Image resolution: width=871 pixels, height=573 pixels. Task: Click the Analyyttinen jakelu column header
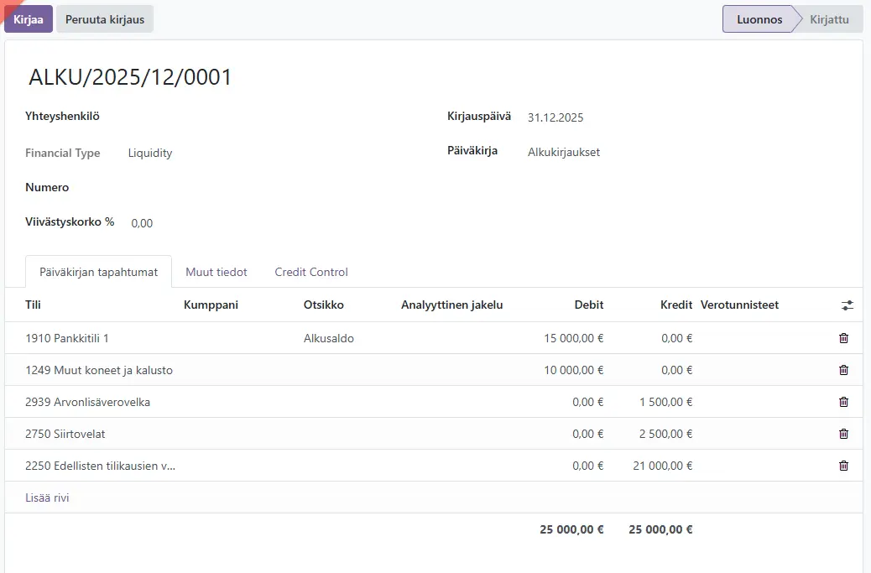tap(451, 305)
